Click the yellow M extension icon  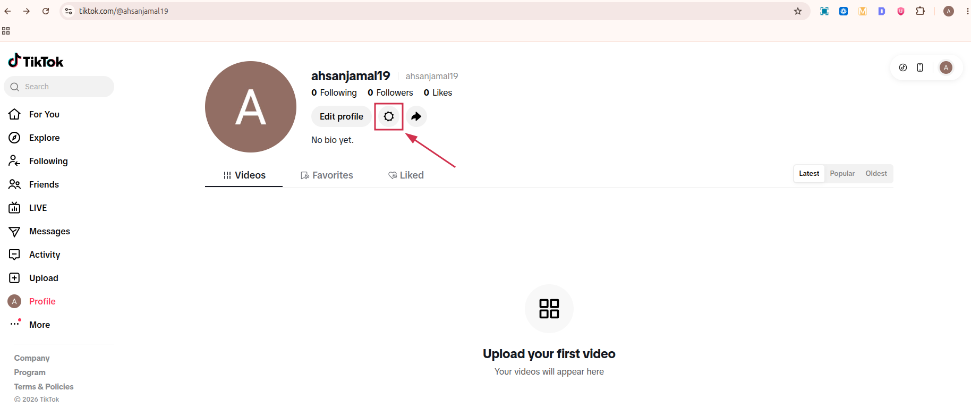pyautogui.click(x=863, y=11)
